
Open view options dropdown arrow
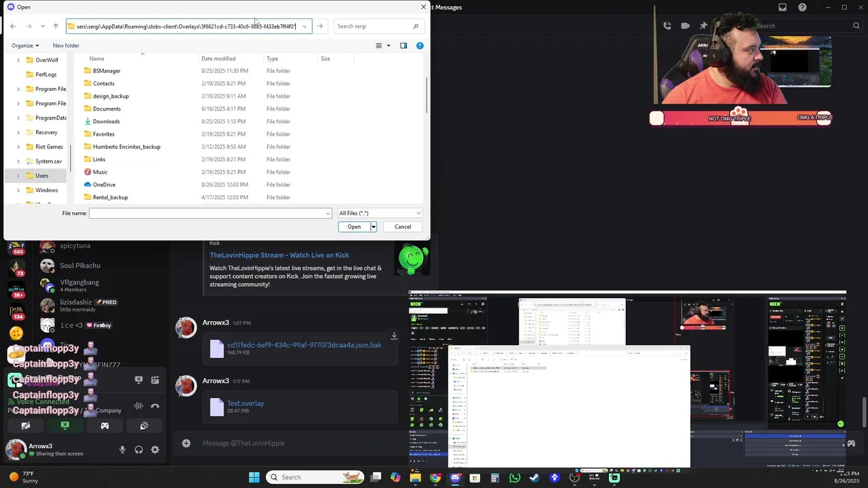[x=389, y=45]
